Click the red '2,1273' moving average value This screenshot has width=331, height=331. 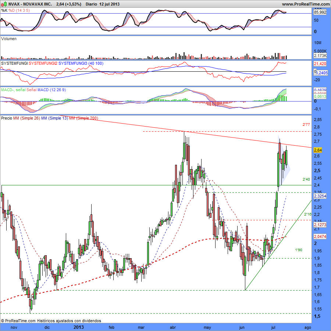pos(320,225)
